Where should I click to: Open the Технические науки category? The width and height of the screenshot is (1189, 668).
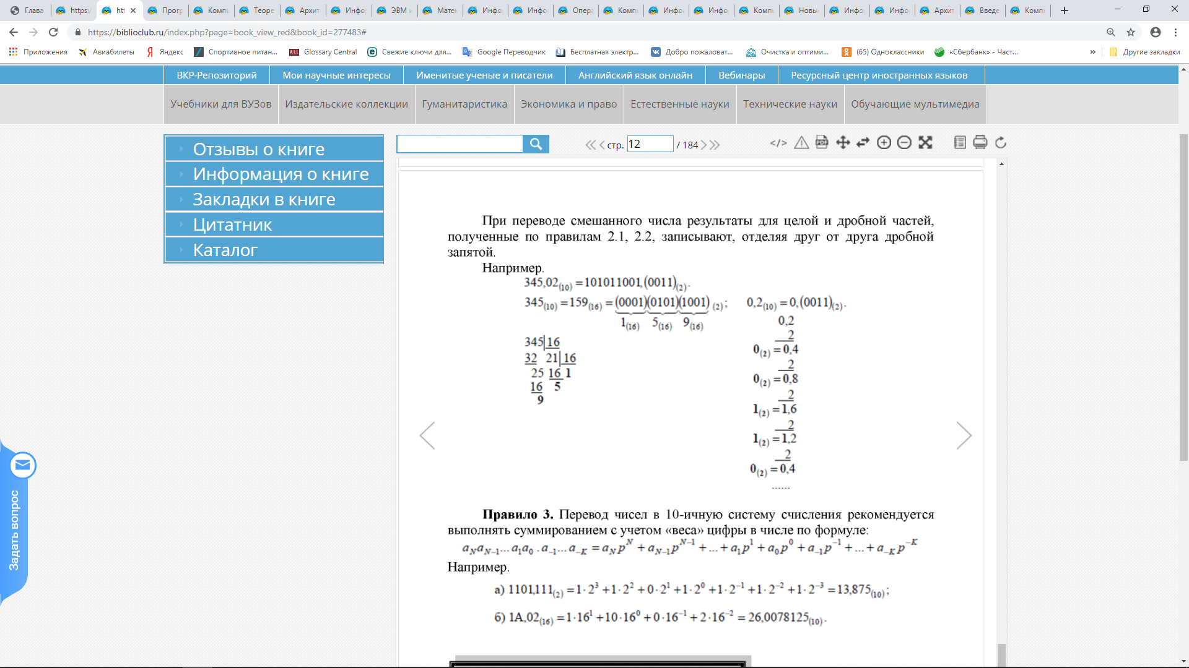pyautogui.click(x=790, y=104)
